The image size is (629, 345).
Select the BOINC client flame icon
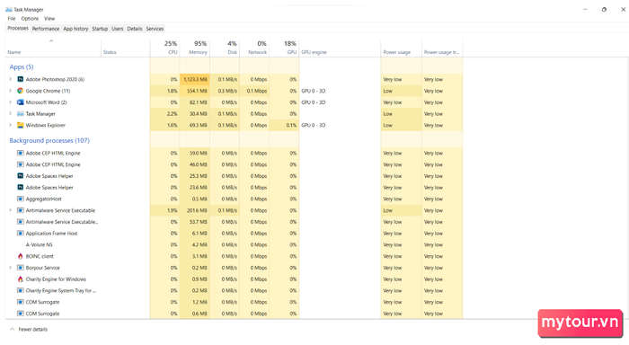(x=20, y=256)
